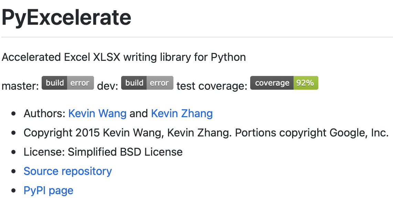Image resolution: width=393 pixels, height=200 pixels.
Task: Click the Accelerated Excel XLSX writing library description
Action: point(124,57)
